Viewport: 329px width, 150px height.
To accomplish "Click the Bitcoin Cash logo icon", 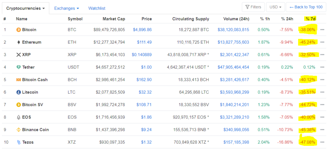I will click(18, 80).
